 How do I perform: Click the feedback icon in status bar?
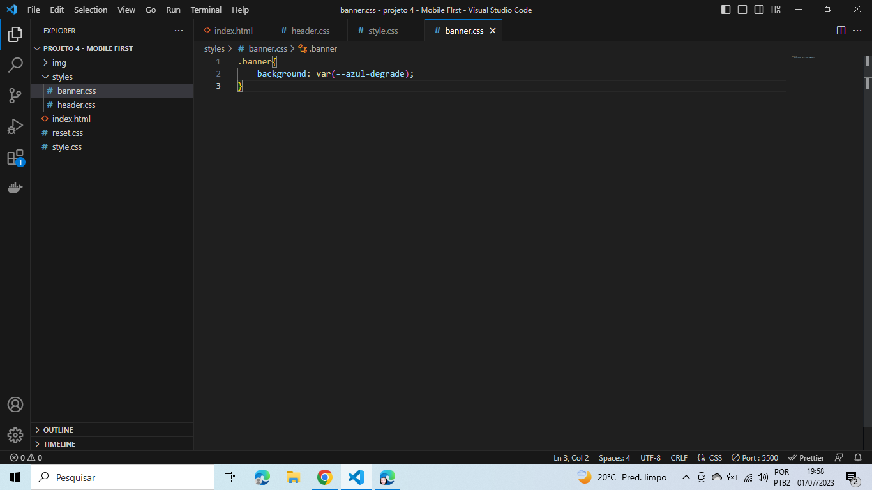point(839,457)
